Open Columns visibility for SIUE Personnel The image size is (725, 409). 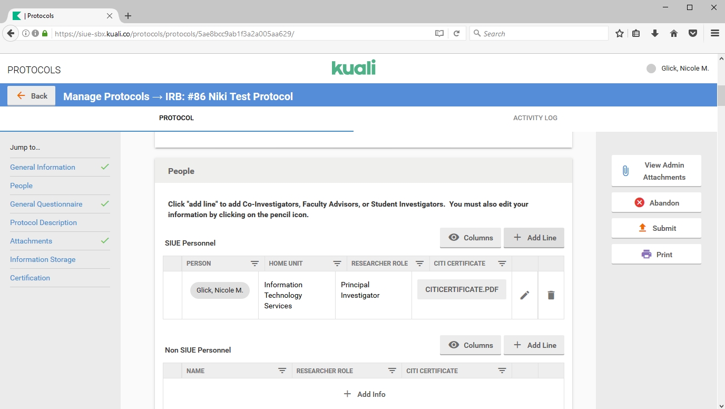click(x=470, y=238)
